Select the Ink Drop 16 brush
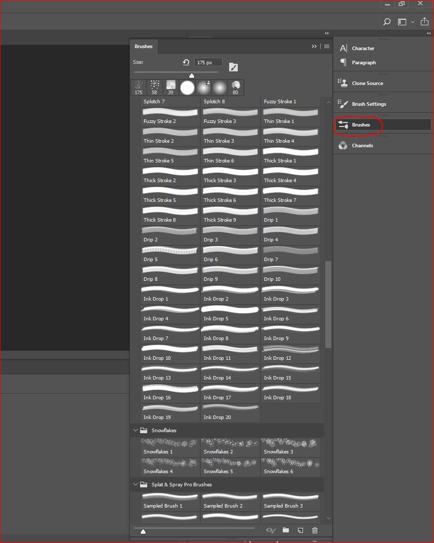Screen dimensions: 434x543 170,393
